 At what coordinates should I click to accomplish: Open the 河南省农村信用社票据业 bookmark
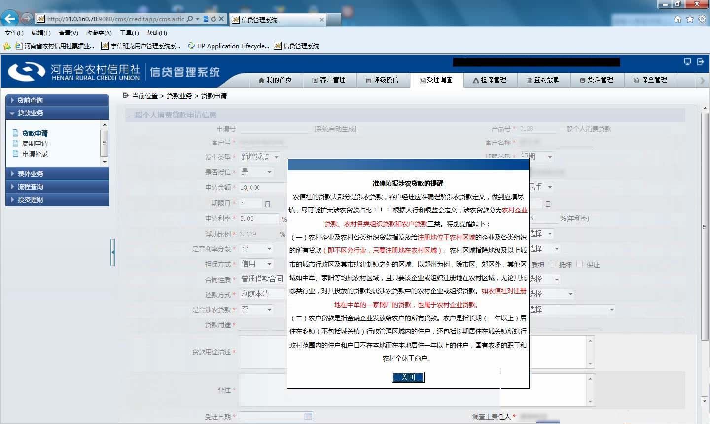pyautogui.click(x=55, y=46)
